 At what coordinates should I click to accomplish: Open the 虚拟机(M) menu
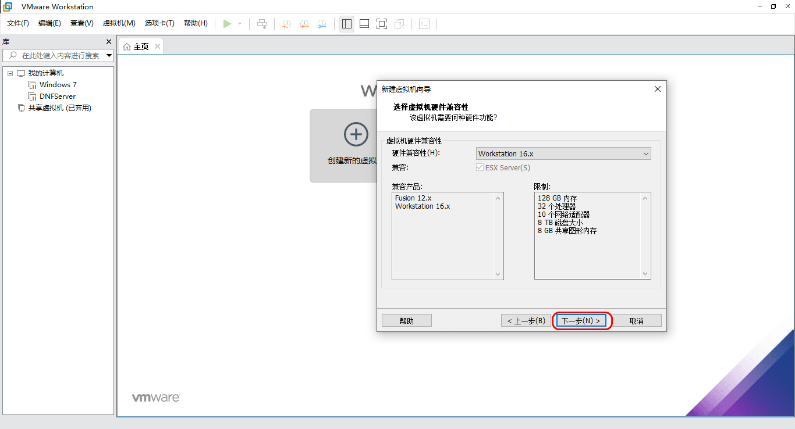119,23
